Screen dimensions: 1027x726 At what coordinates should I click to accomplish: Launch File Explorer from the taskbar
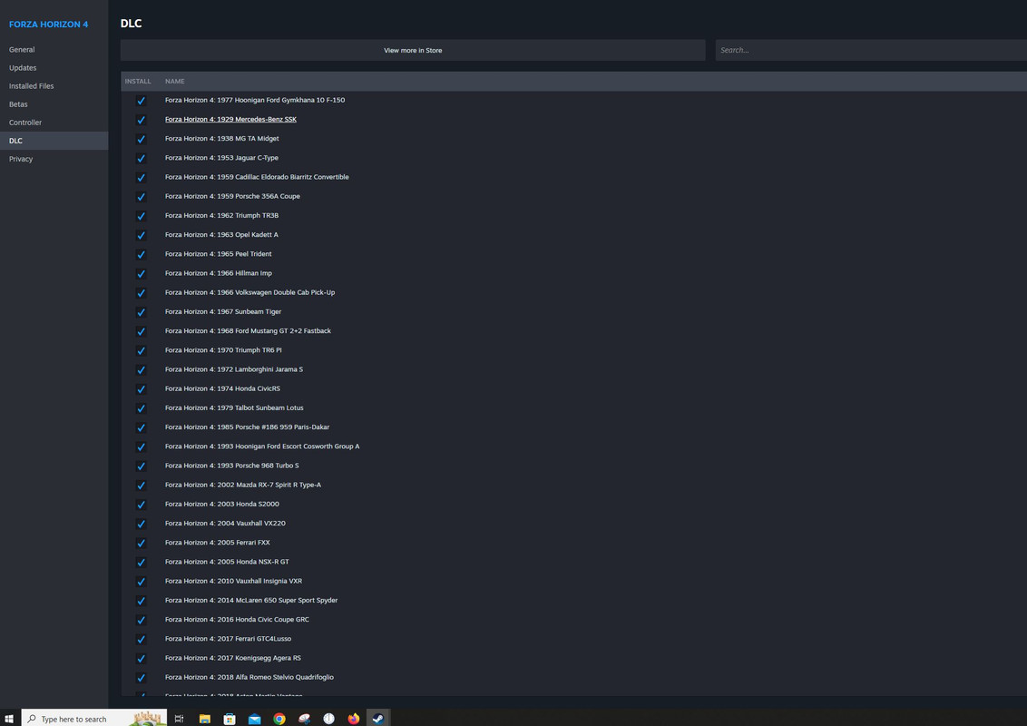coord(204,719)
